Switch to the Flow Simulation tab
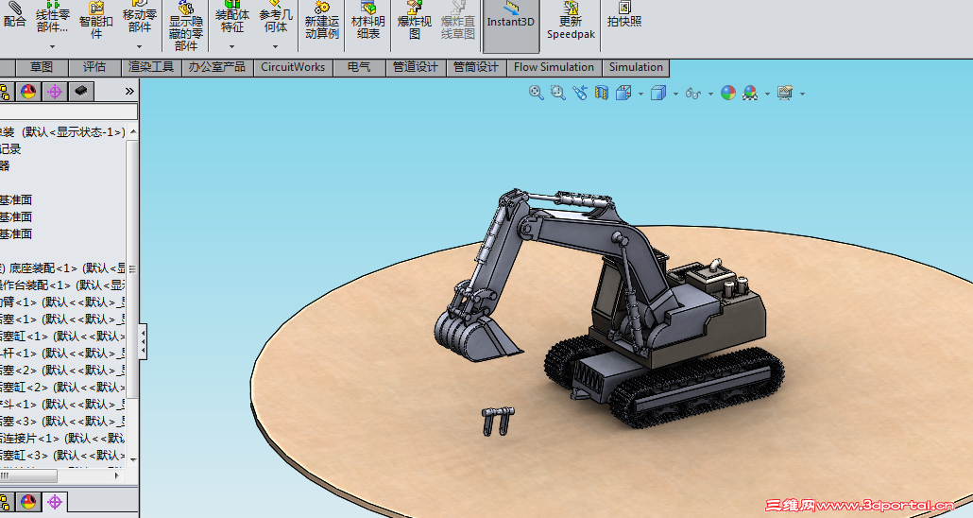973x518 pixels. tap(554, 67)
